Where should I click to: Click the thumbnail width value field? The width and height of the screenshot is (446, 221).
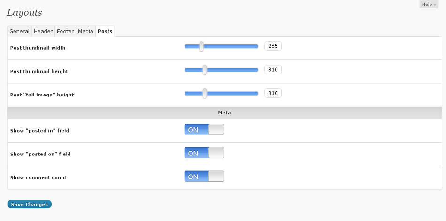pos(273,46)
